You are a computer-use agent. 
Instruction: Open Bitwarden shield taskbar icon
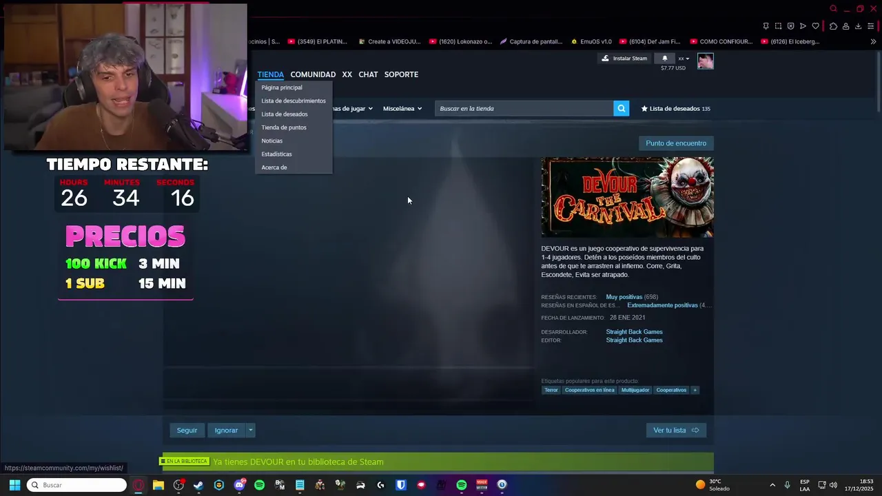point(401,485)
